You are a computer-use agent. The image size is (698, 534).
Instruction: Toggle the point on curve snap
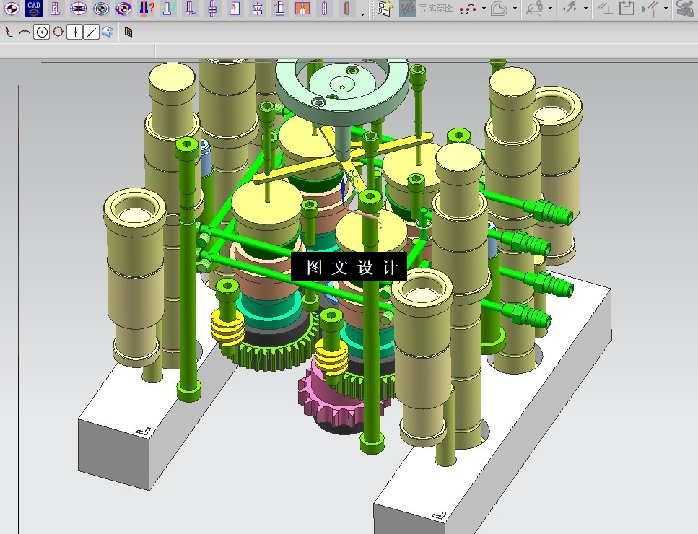tap(91, 32)
